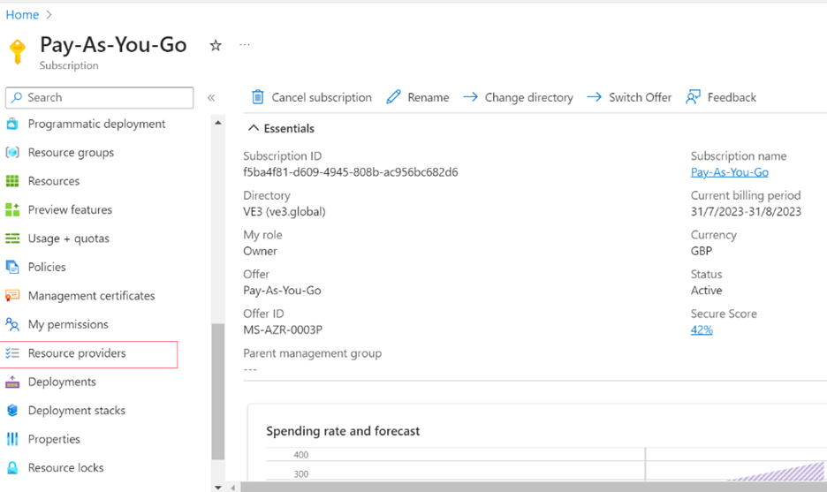
Task: Navigate to the Home breadcrumb link
Action: [23, 15]
